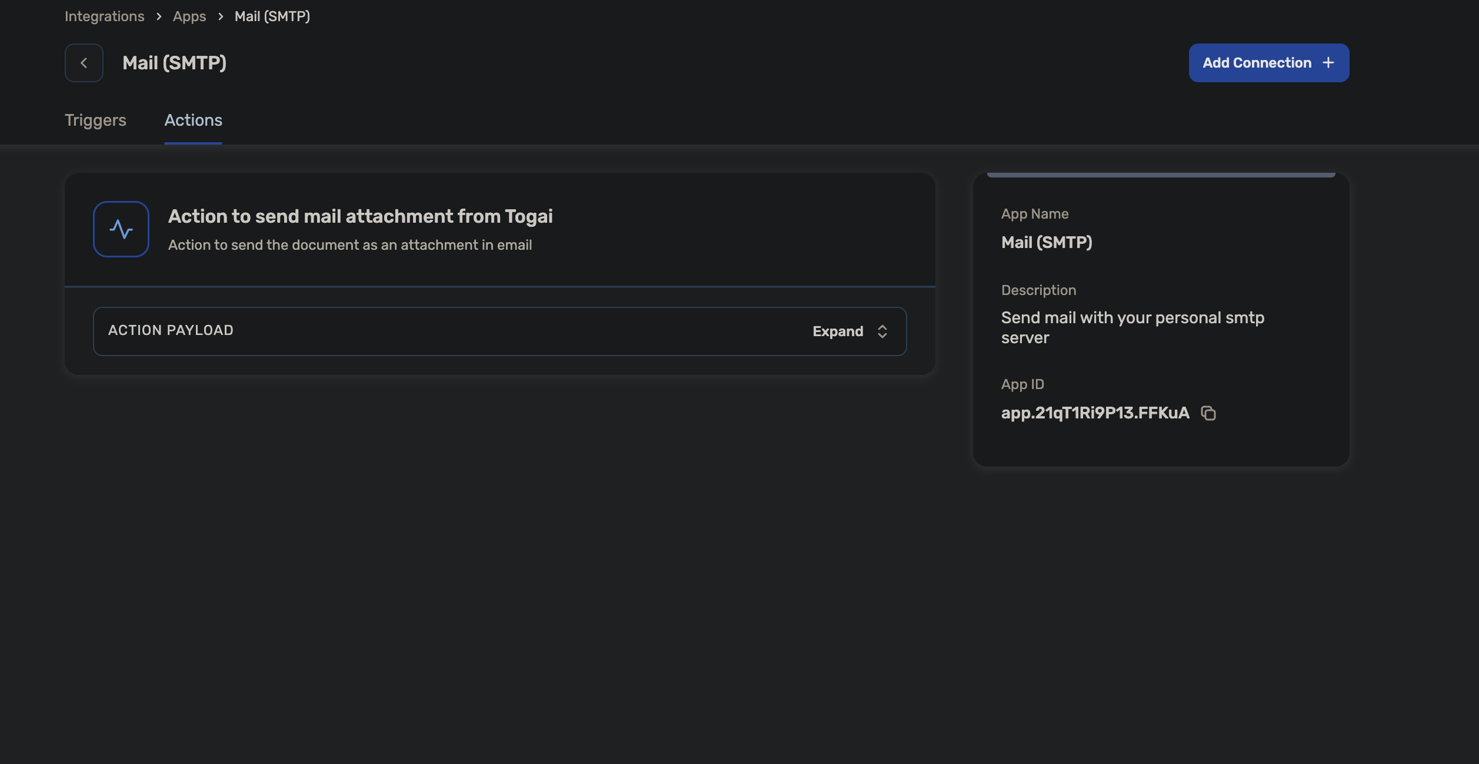Click the activity pulse action icon
Image resolution: width=1479 pixels, height=764 pixels.
[121, 229]
